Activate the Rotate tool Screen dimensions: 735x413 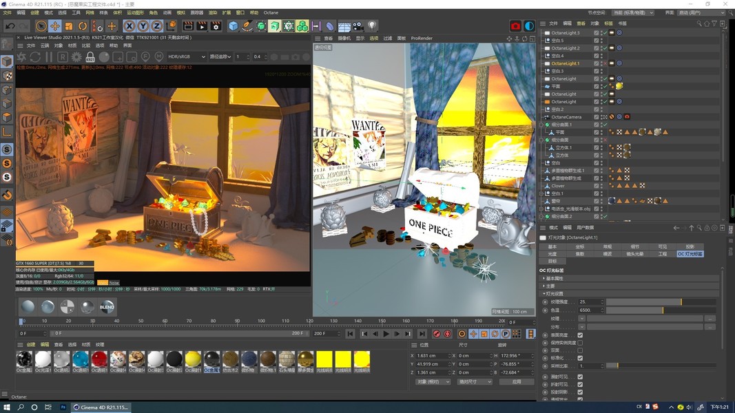tap(83, 26)
